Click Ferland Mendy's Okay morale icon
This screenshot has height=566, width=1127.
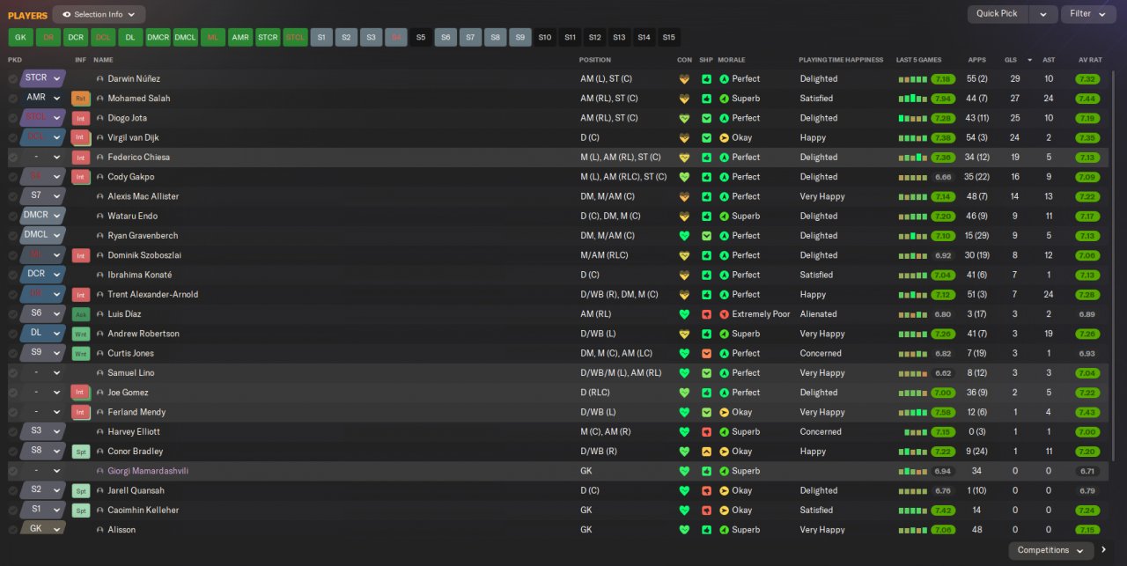click(725, 412)
